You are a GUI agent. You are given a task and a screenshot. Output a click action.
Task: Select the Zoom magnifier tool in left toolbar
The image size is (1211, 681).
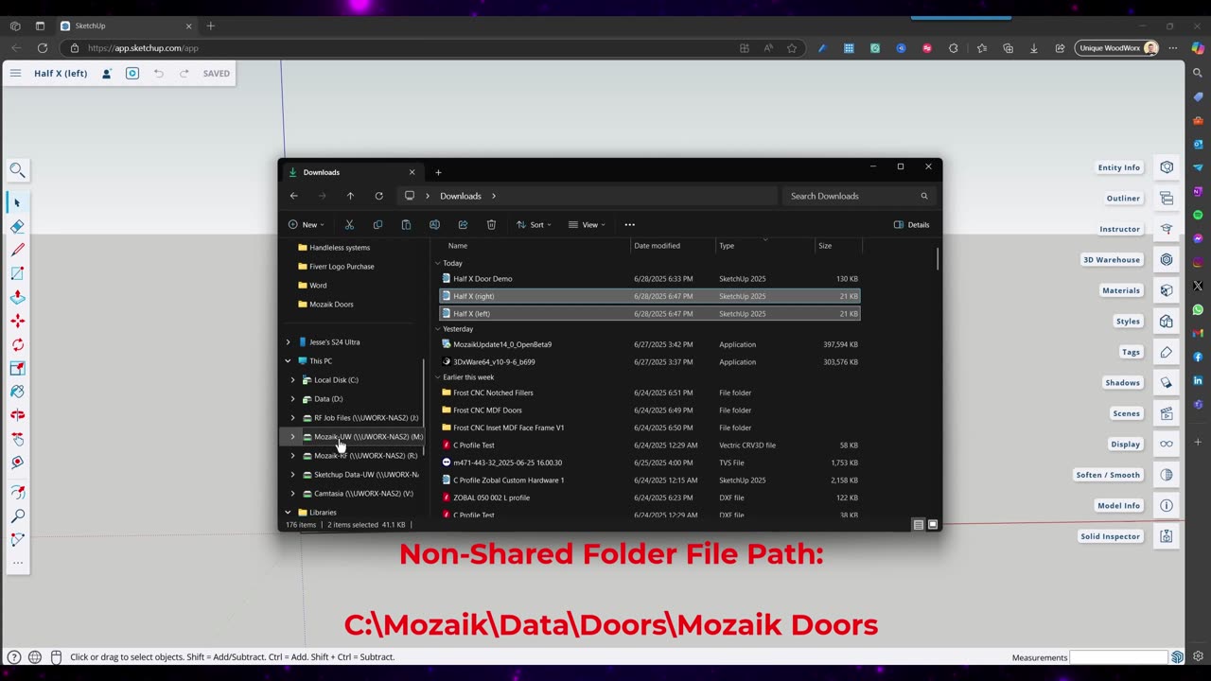click(17, 516)
